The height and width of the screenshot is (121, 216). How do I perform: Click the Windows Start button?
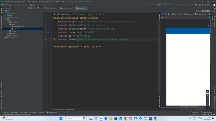61,118
